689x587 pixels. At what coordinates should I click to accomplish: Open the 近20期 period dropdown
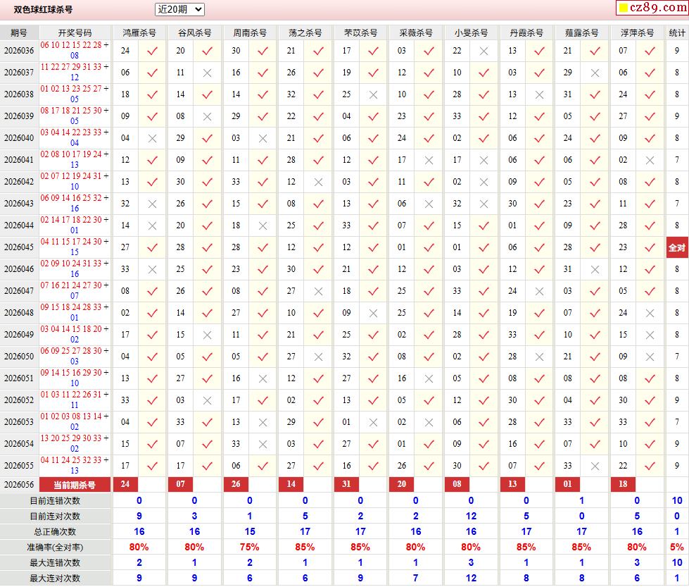click(179, 9)
